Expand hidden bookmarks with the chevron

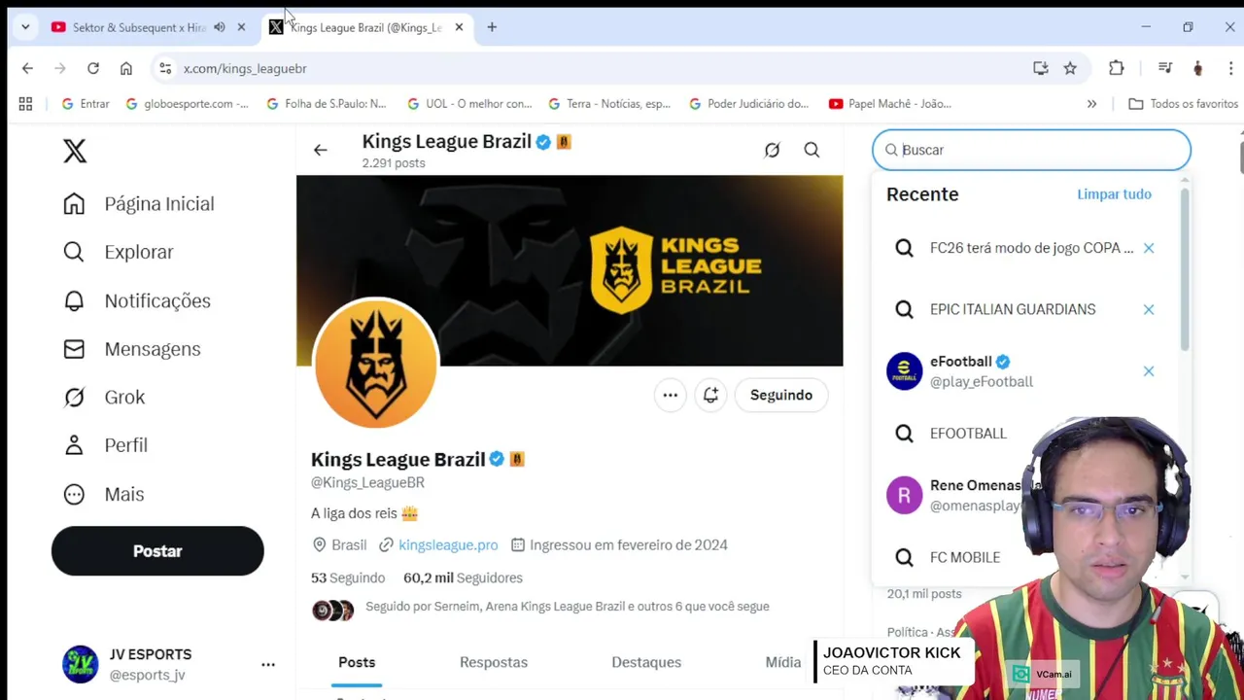(x=1091, y=104)
